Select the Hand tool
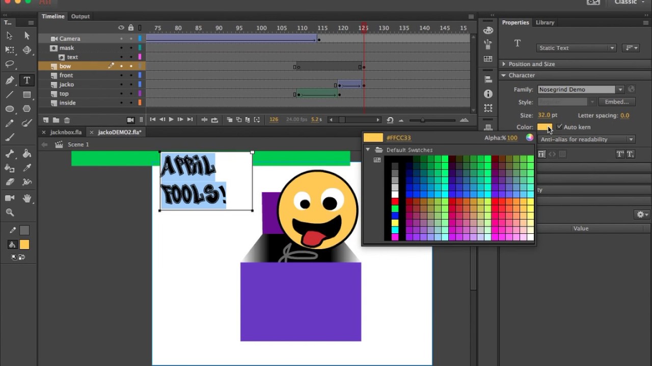The height and width of the screenshot is (366, 652). point(27,198)
